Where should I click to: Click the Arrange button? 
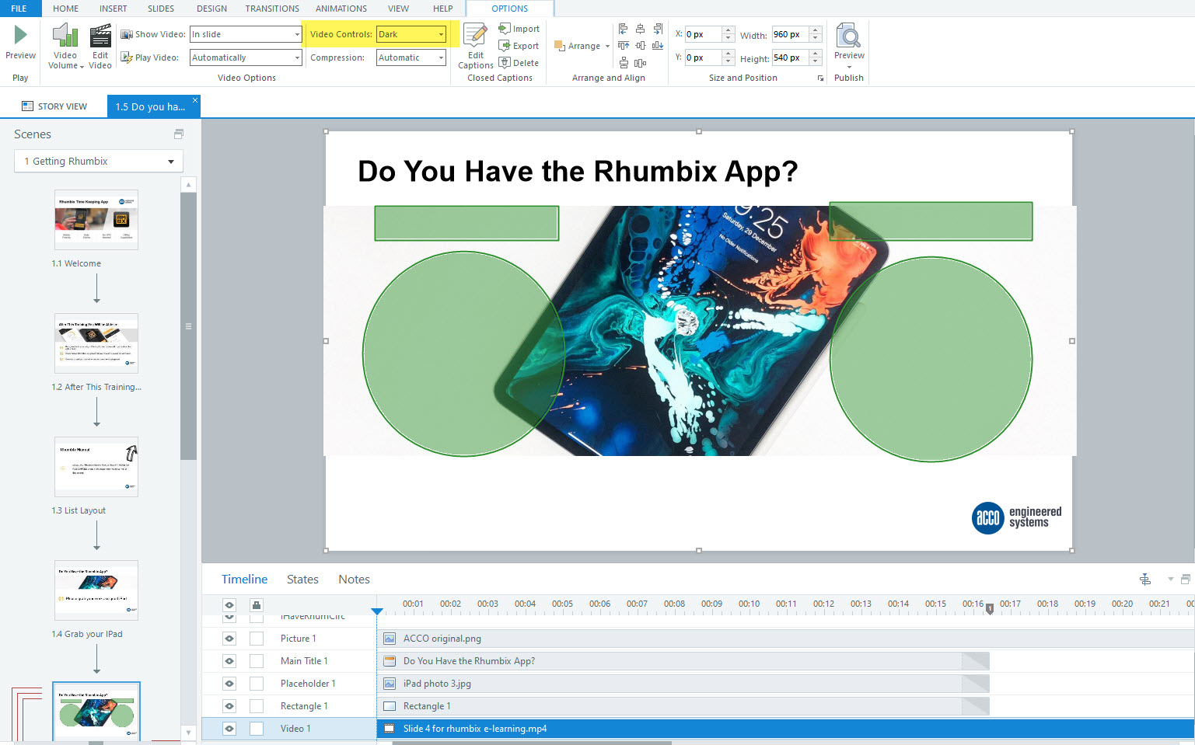click(581, 45)
